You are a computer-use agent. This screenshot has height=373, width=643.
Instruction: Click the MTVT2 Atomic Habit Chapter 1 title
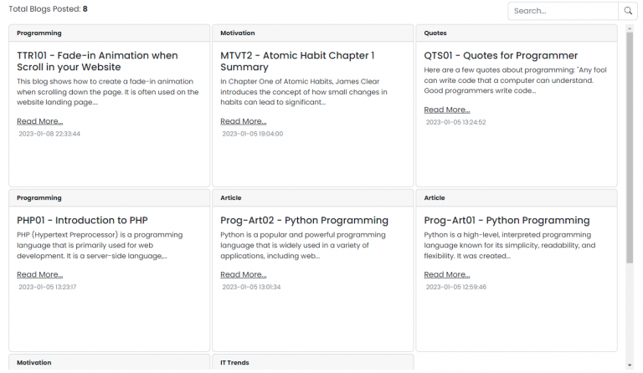click(297, 61)
